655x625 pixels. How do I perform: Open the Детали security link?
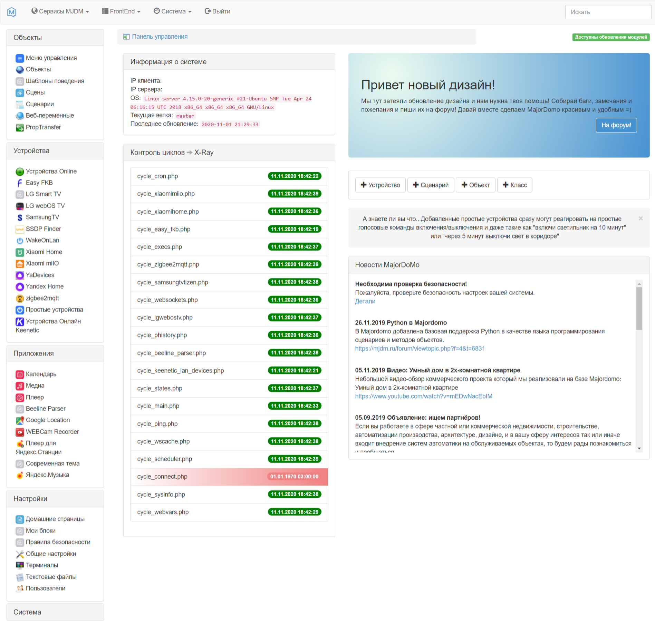365,301
